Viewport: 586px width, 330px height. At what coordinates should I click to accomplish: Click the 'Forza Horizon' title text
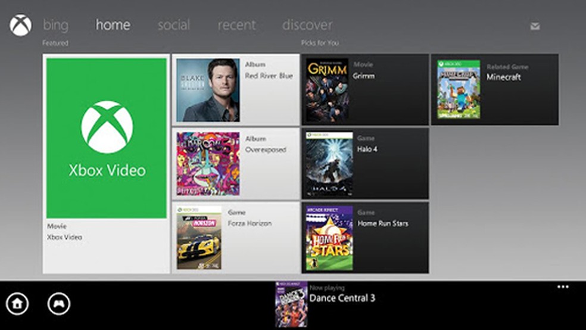pyautogui.click(x=250, y=223)
